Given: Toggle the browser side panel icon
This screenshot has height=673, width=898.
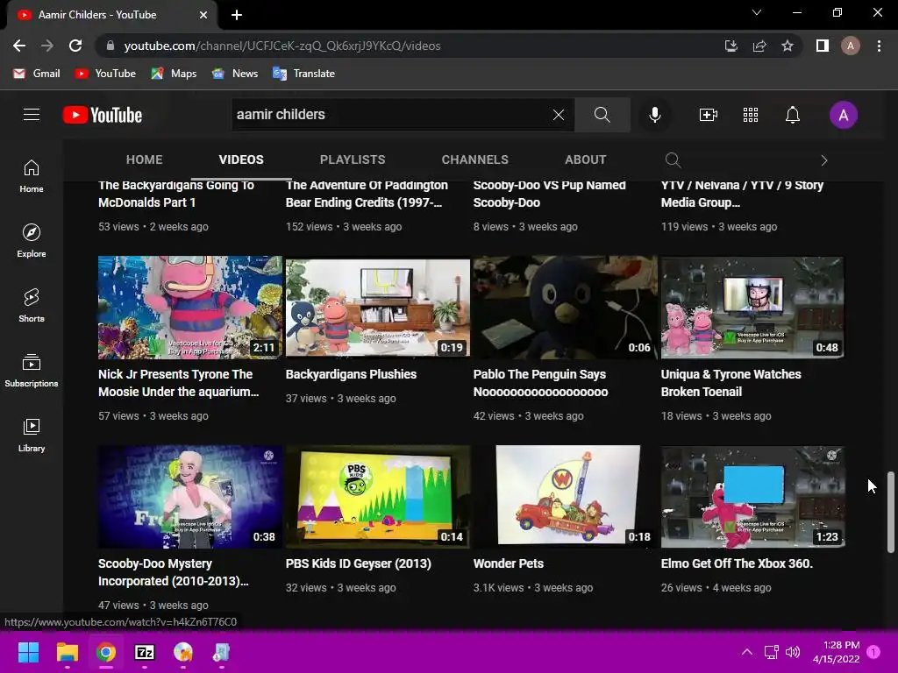Looking at the screenshot, I should coord(823,46).
